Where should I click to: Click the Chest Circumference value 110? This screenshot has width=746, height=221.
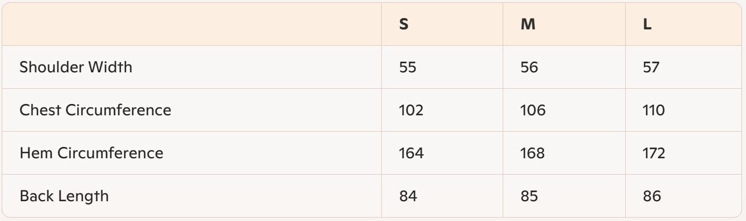(654, 111)
